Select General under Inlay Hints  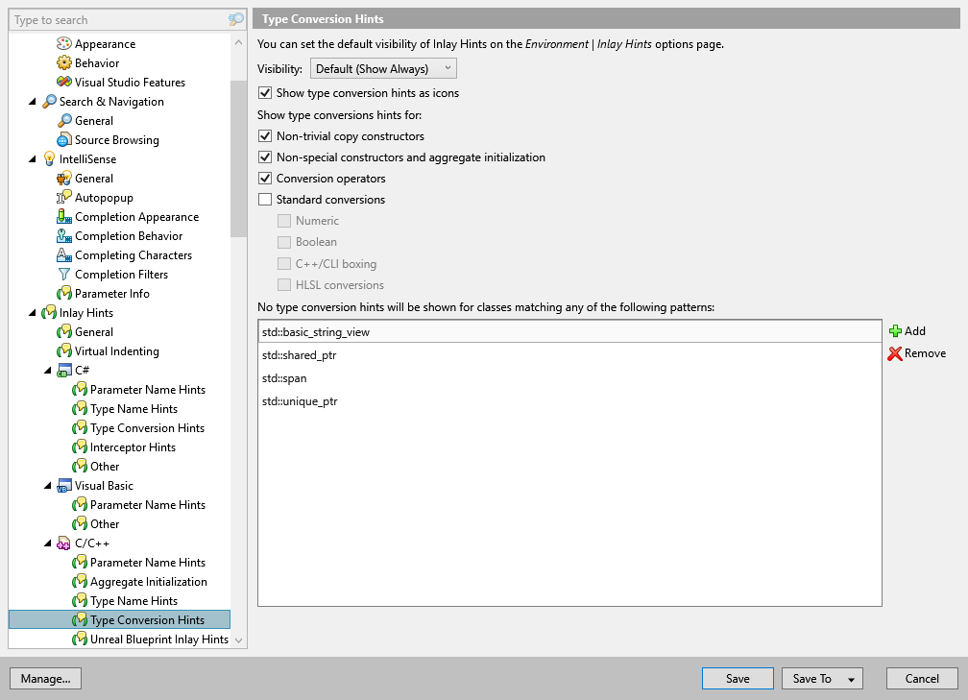point(94,332)
